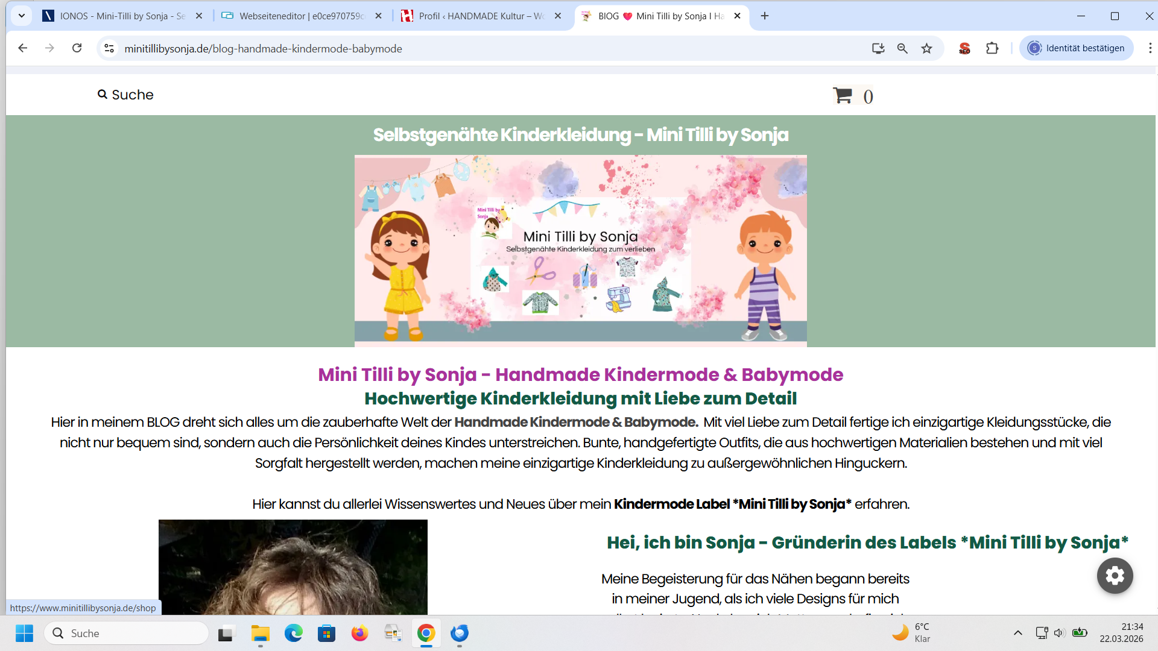Click the browser forward arrow
Screen dimensions: 1158x651
(49, 48)
